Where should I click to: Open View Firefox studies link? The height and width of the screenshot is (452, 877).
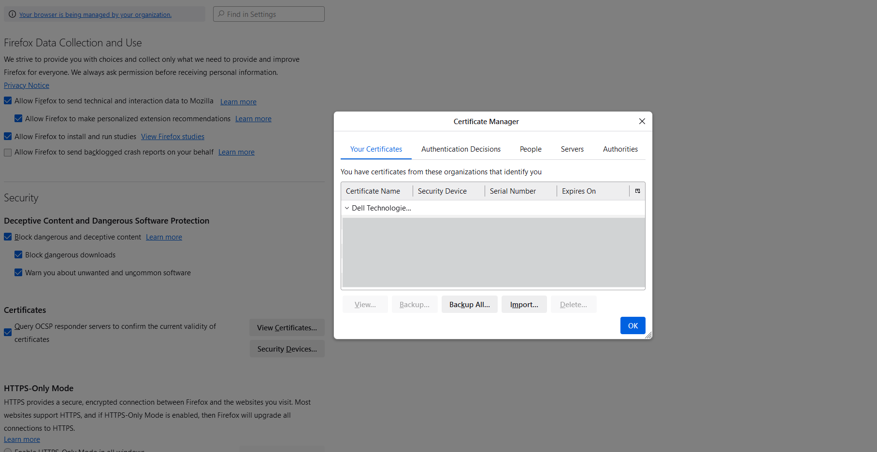pyautogui.click(x=173, y=137)
